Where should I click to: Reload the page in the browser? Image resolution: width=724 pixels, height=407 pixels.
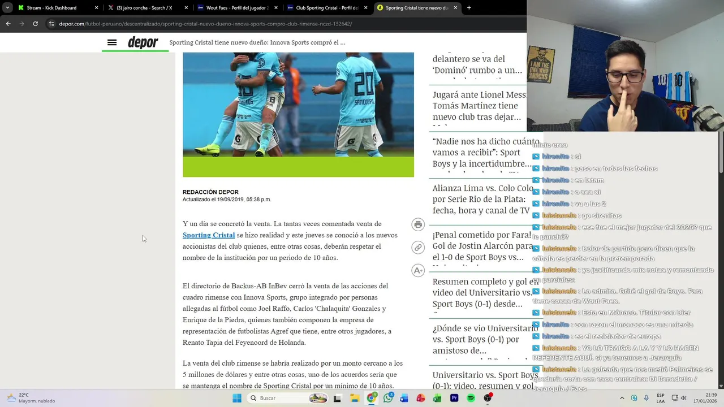coord(35,24)
